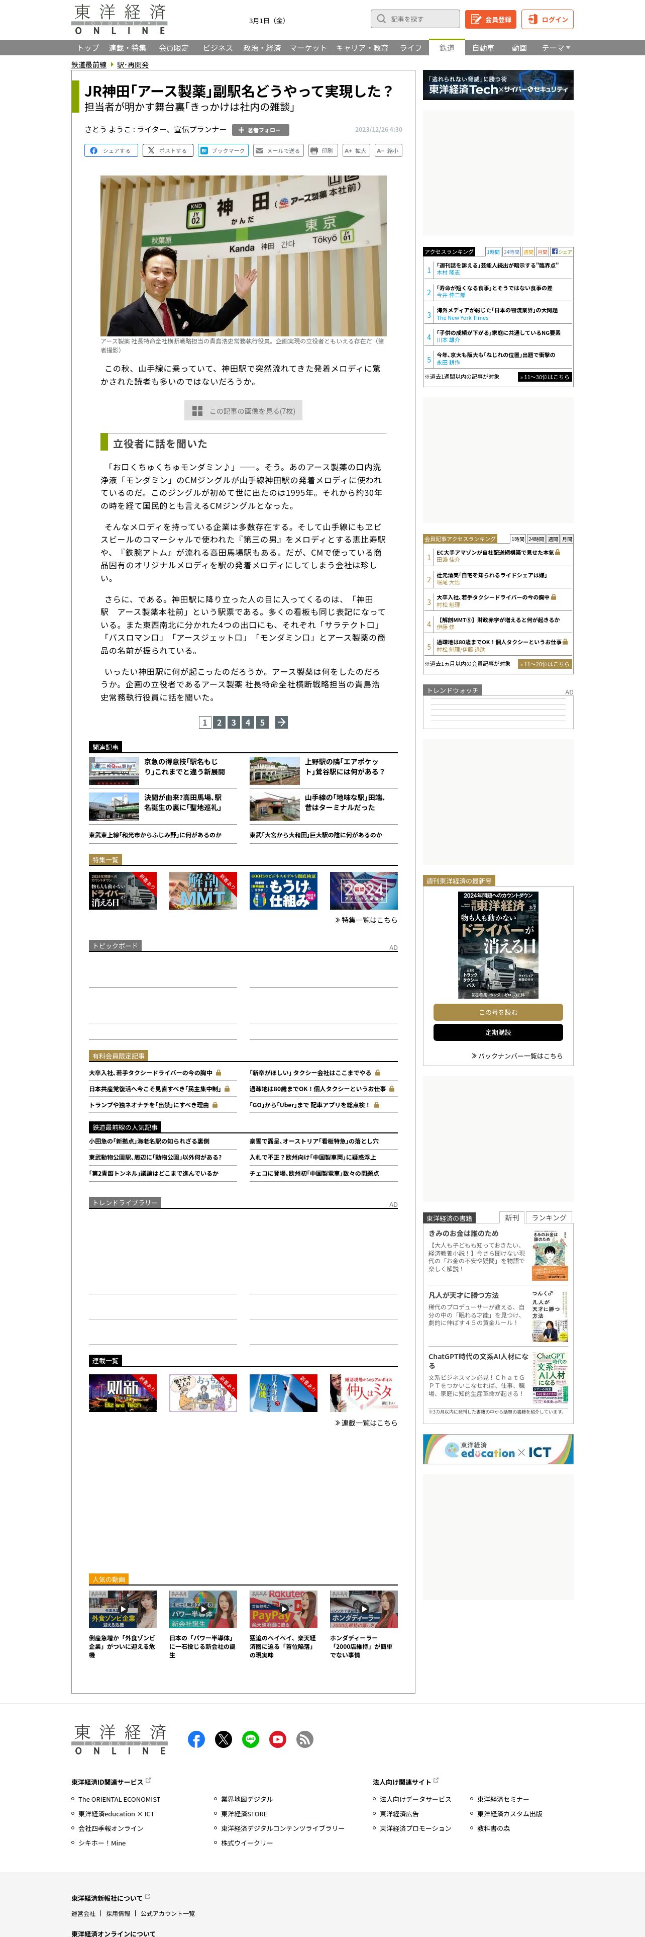645x1937 pixels.
Task: Select the Facebook シェア ranking tab
Action: tap(562, 252)
